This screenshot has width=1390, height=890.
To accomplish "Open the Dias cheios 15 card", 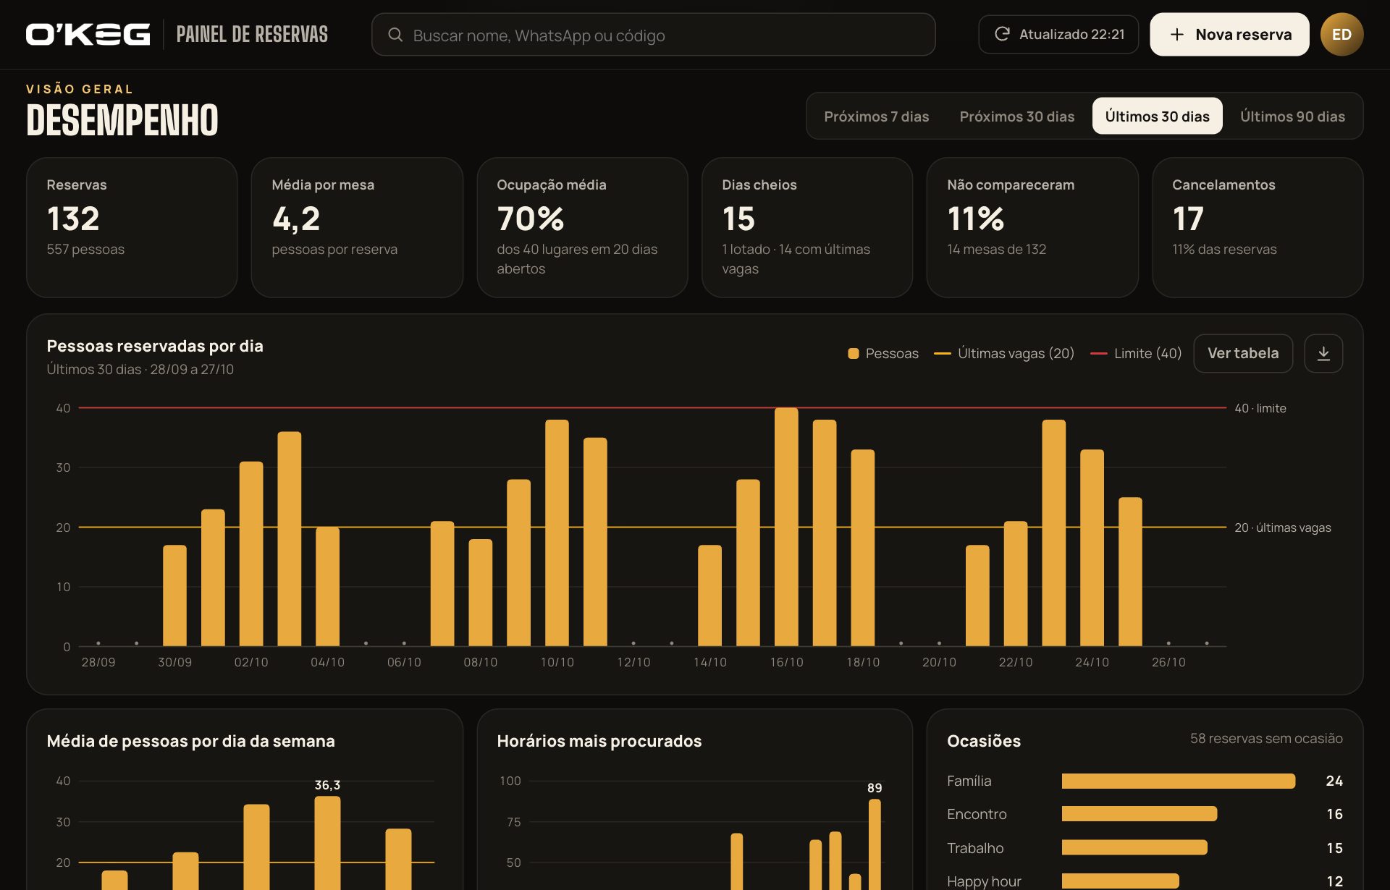I will tap(807, 227).
